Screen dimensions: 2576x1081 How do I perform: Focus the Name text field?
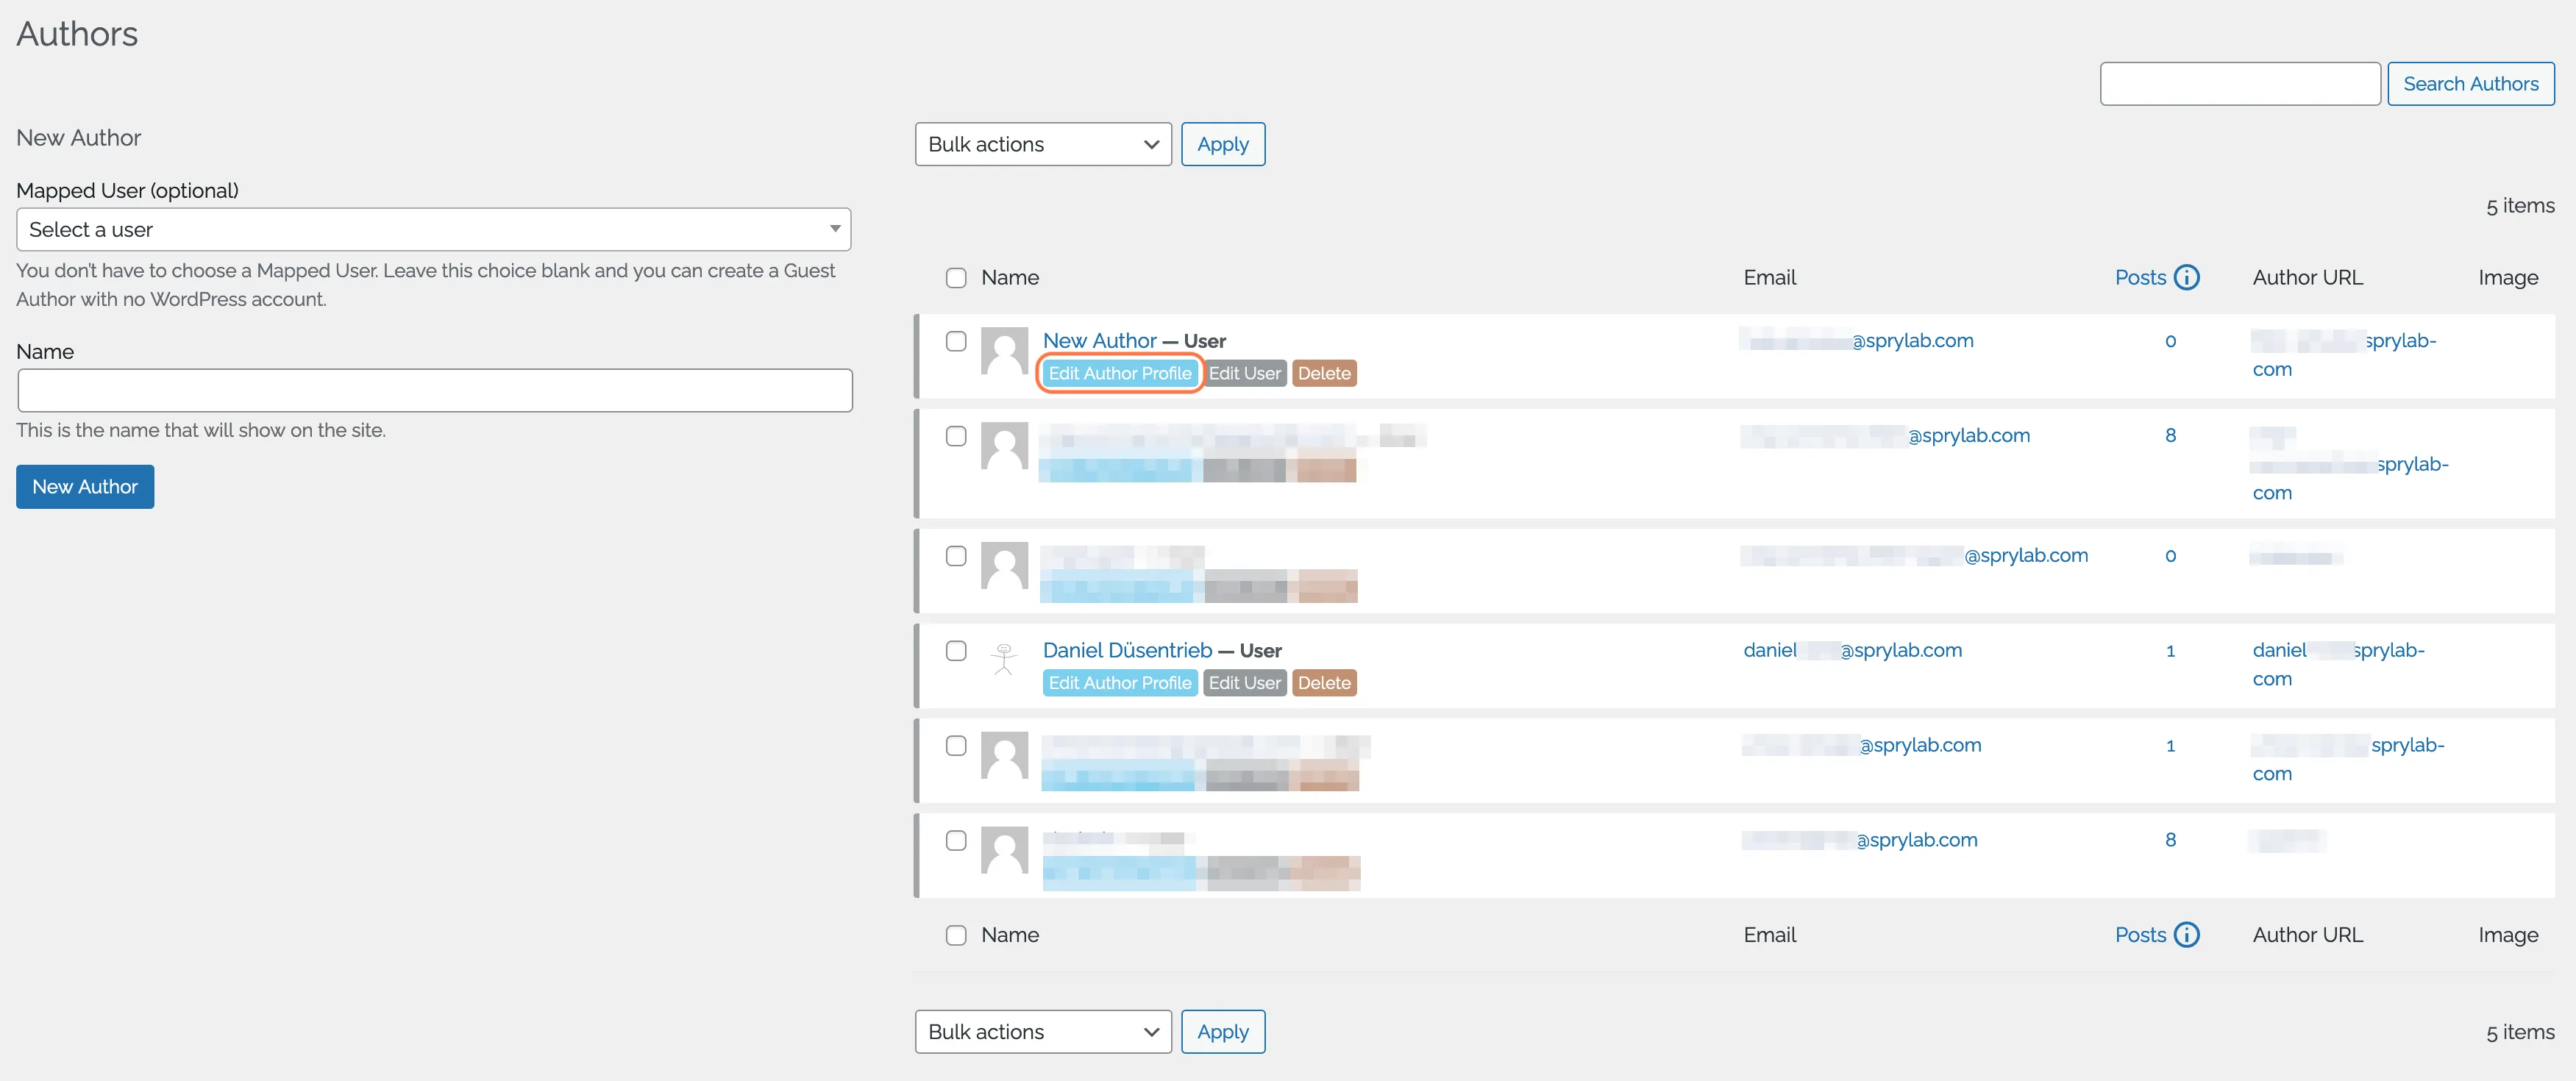(x=435, y=390)
